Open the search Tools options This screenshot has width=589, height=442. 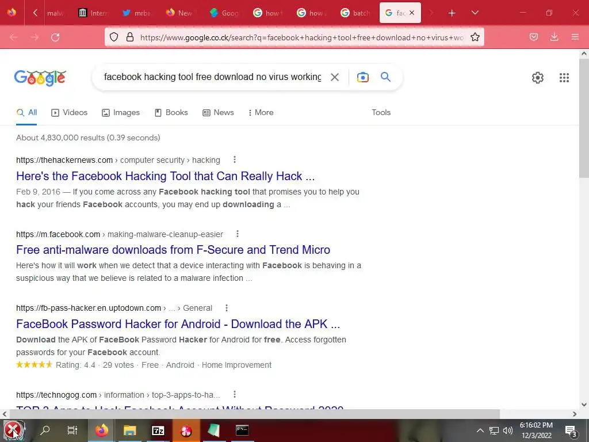pos(381,112)
